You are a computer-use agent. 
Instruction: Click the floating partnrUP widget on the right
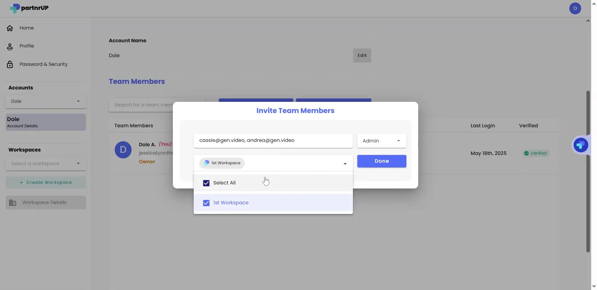(581, 145)
